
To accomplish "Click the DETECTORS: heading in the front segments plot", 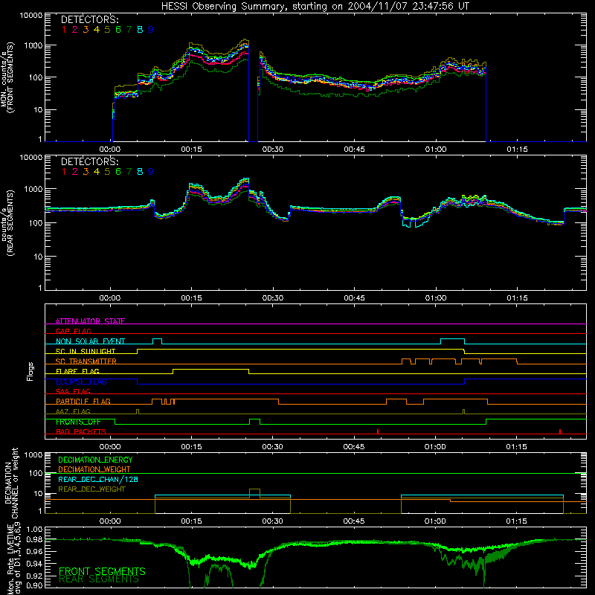I will 89,19.
